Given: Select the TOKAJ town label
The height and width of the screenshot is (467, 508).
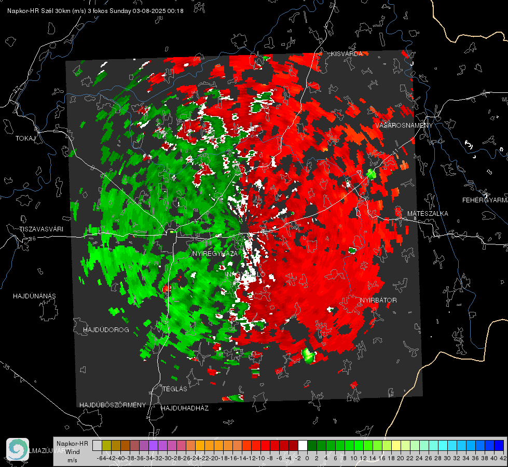Looking at the screenshot, I should [25, 139].
